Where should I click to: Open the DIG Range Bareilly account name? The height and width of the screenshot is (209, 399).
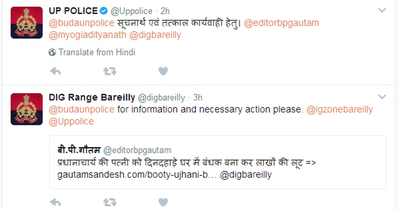coord(91,98)
